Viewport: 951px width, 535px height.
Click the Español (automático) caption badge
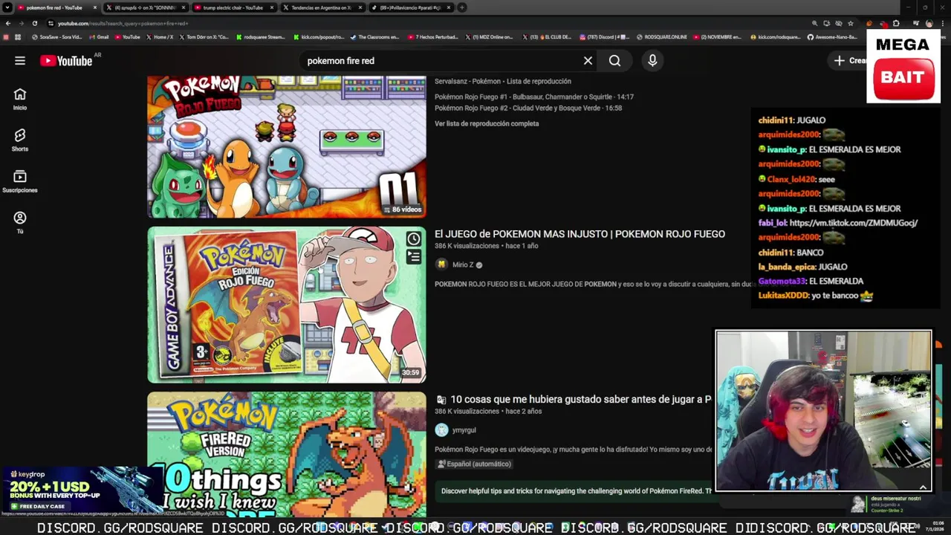(474, 464)
